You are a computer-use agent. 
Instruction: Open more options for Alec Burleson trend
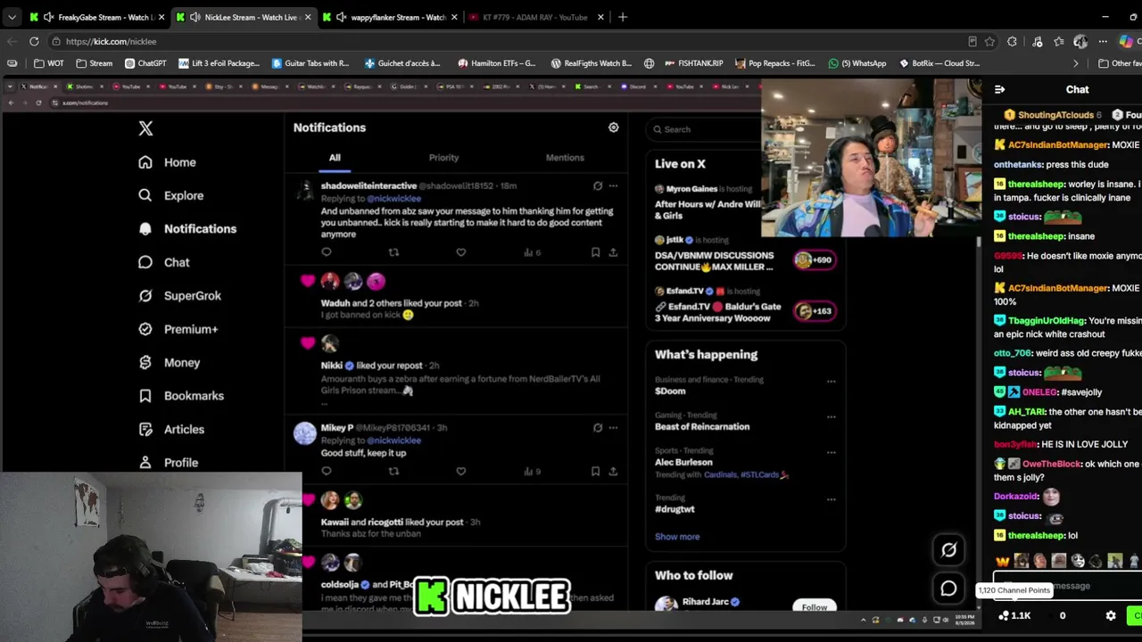[x=831, y=452]
